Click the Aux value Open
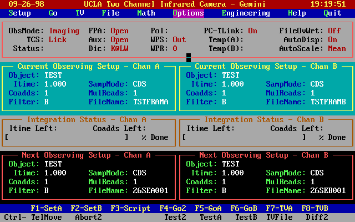This screenshot has height=222, width=355. [x=120, y=39]
